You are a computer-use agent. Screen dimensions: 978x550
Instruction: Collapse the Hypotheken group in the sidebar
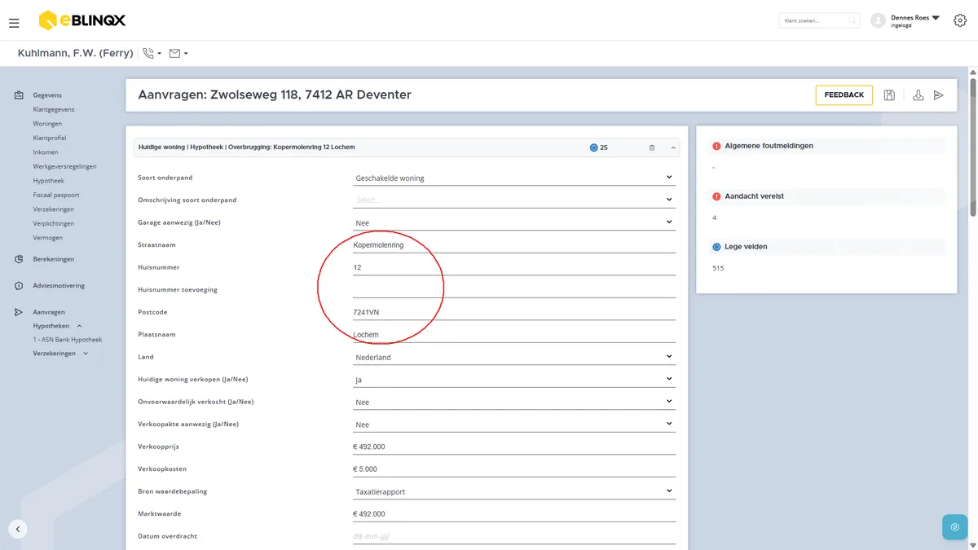[79, 326]
